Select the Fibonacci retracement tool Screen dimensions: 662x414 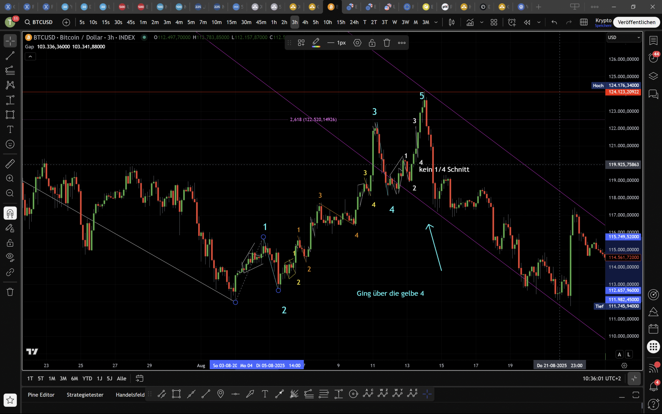(10, 71)
